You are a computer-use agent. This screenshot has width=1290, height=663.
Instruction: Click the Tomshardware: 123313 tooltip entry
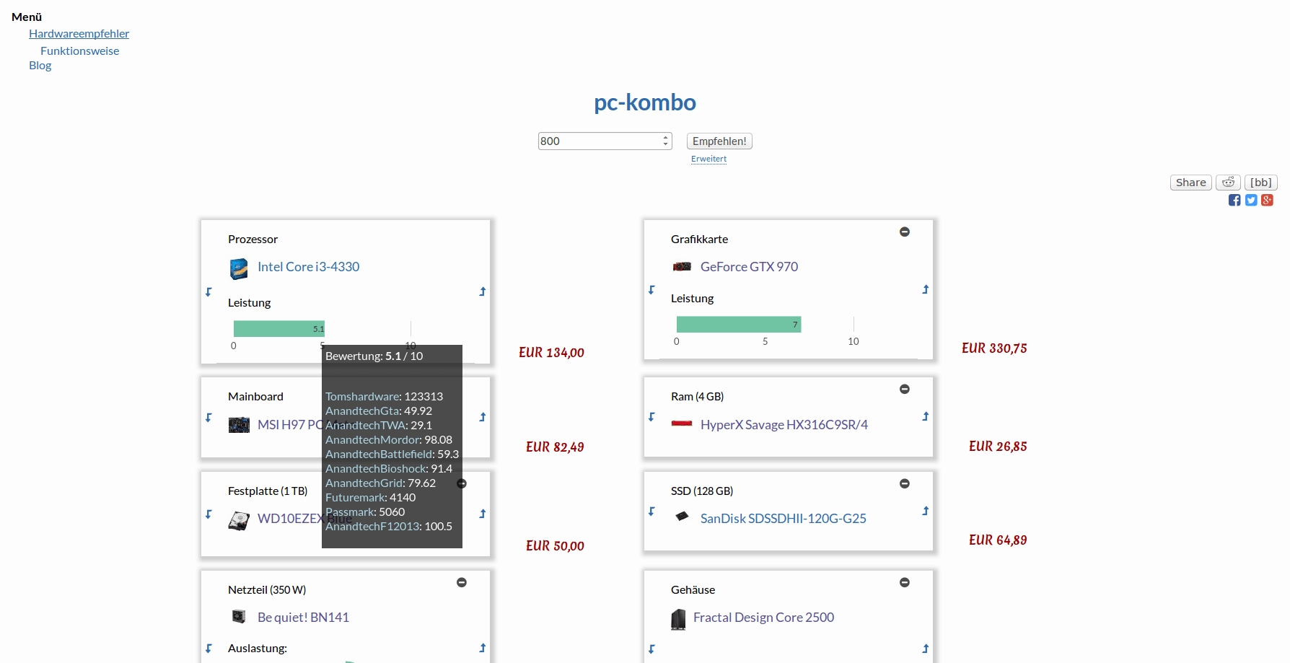384,397
